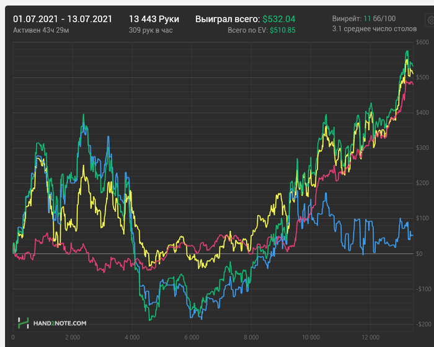Click '3.1 среднее число столов' text

point(374,29)
